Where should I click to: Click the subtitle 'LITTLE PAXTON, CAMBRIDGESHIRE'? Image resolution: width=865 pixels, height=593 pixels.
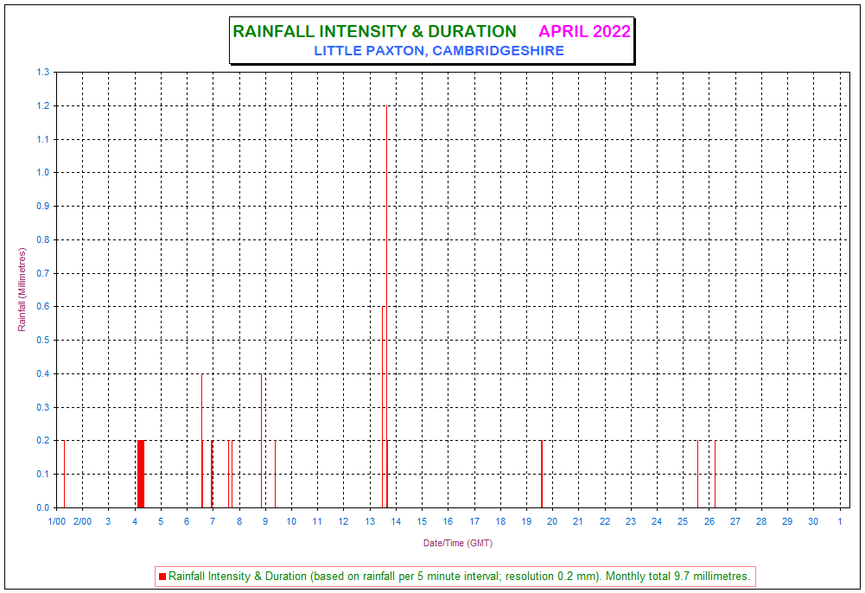tap(439, 51)
